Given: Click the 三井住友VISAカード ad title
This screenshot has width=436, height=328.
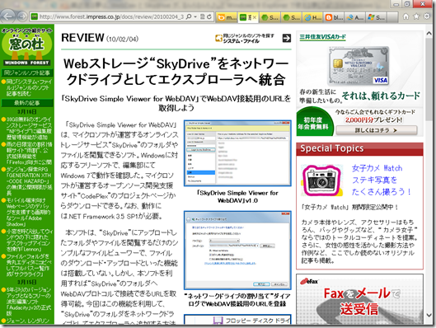Looking at the screenshot, I should pyautogui.click(x=322, y=37).
